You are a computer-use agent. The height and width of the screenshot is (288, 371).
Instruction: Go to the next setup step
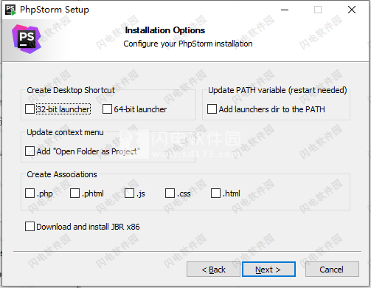click(x=268, y=270)
